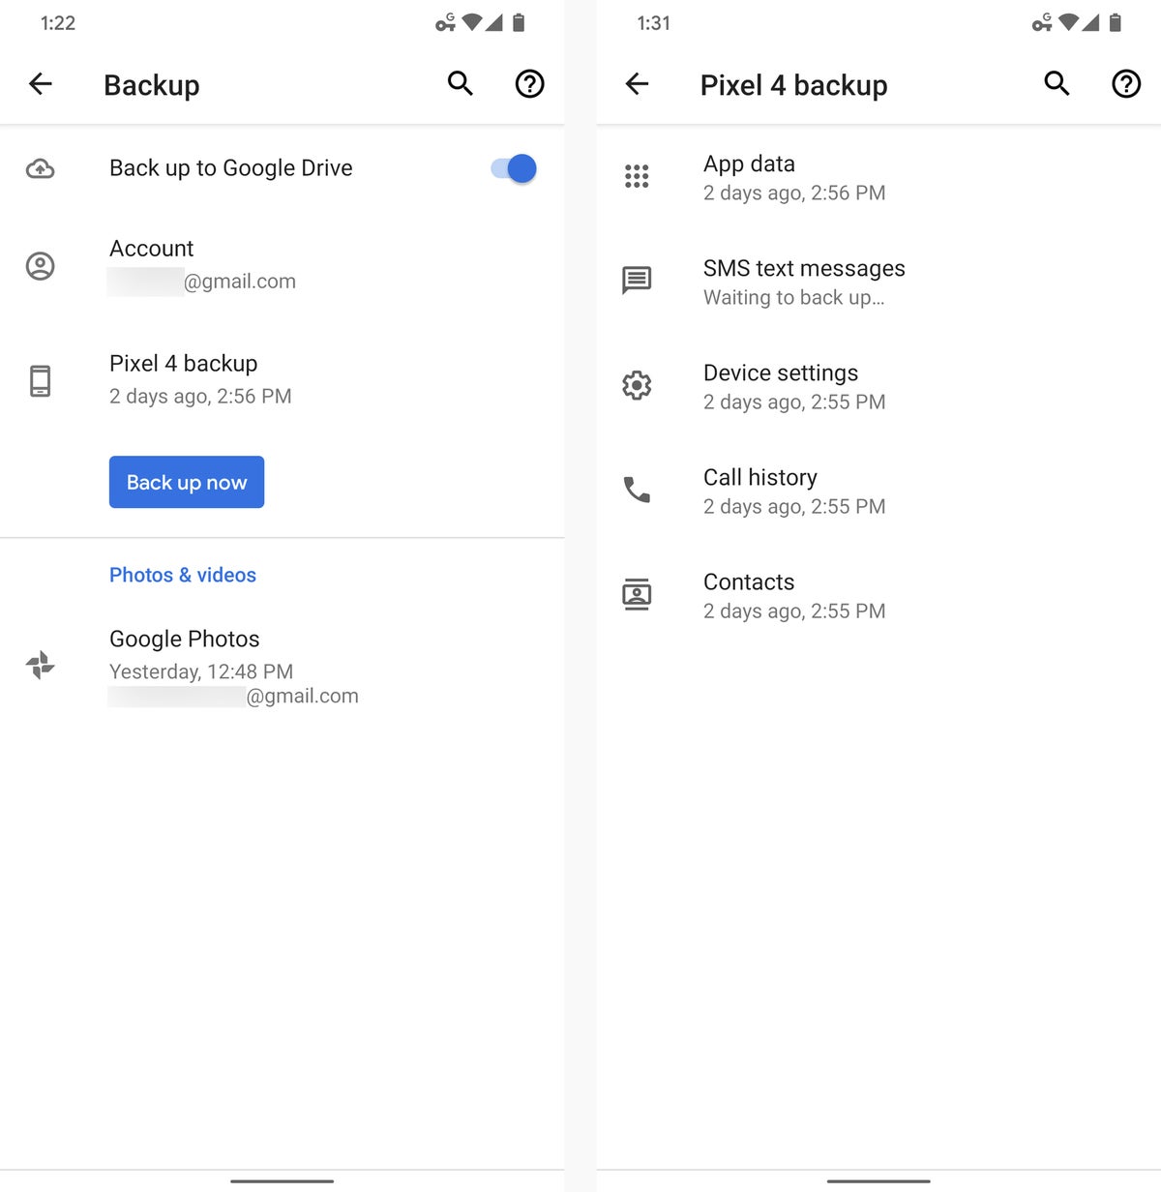Open Device settings gear icon
This screenshot has width=1161, height=1192.
(x=637, y=385)
